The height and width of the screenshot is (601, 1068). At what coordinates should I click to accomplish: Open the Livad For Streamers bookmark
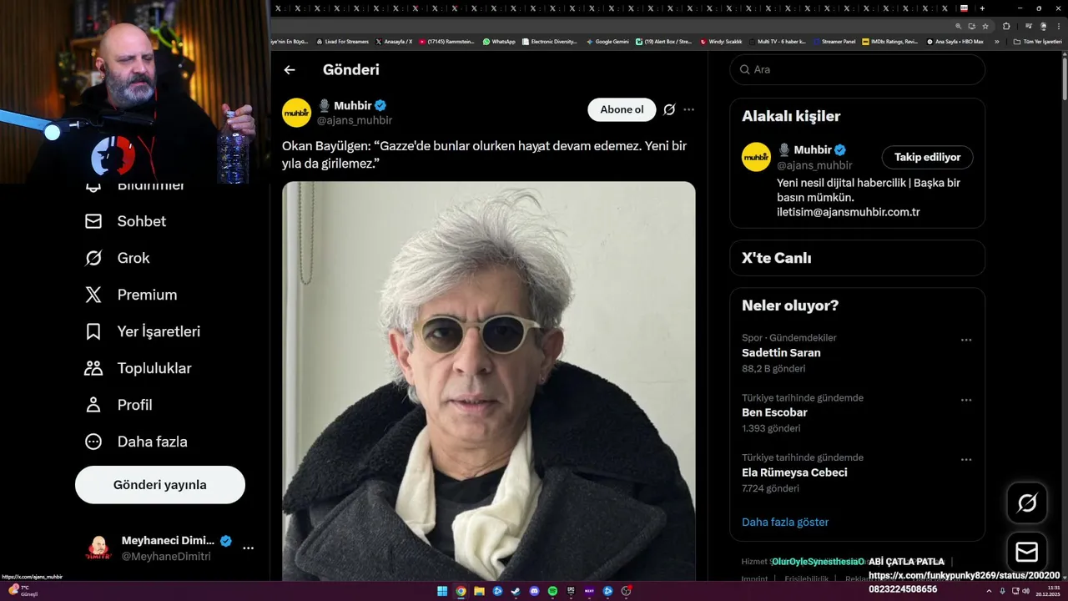click(342, 42)
